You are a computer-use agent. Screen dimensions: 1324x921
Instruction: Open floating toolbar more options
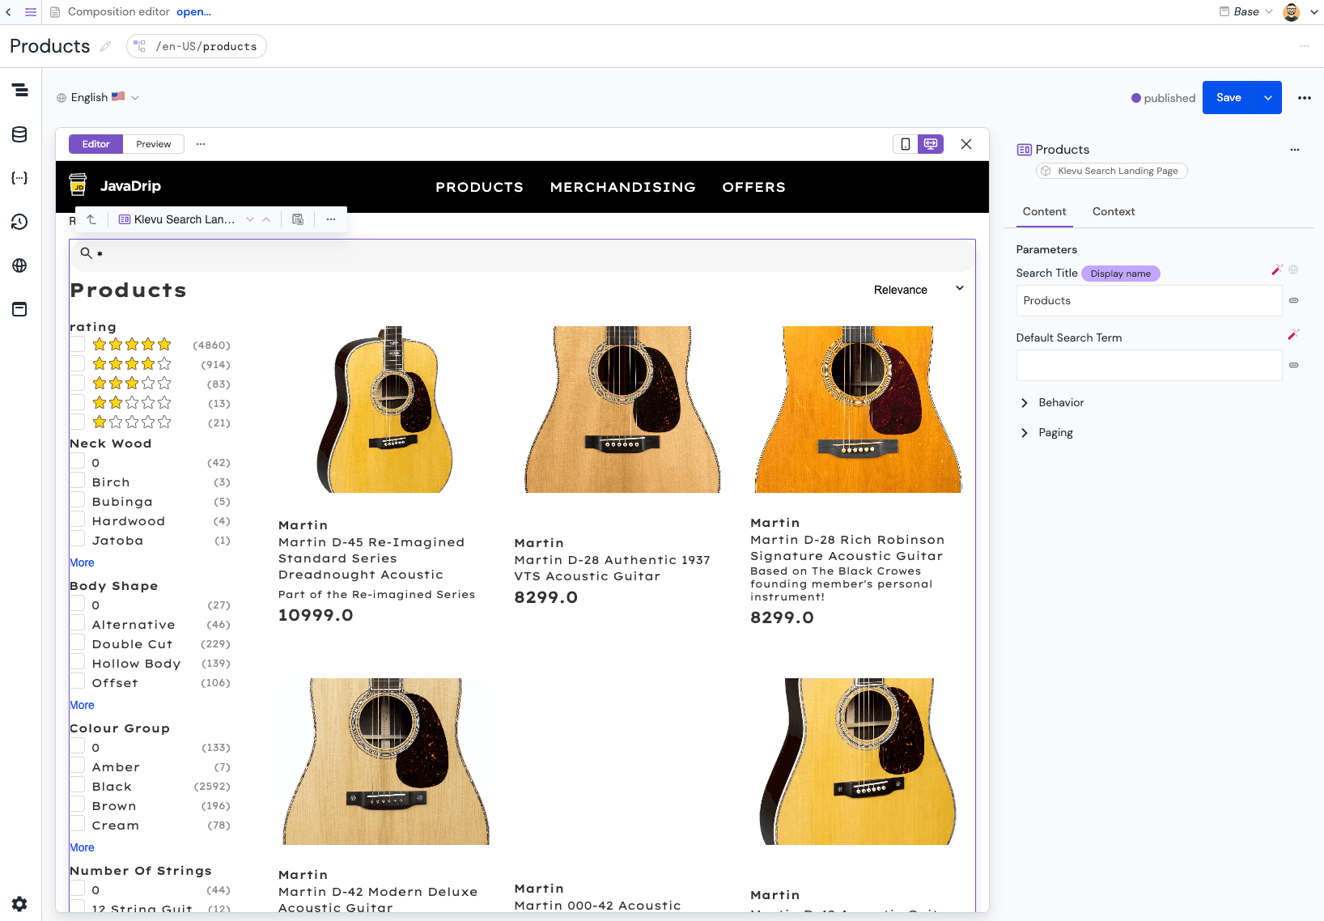pyautogui.click(x=331, y=219)
